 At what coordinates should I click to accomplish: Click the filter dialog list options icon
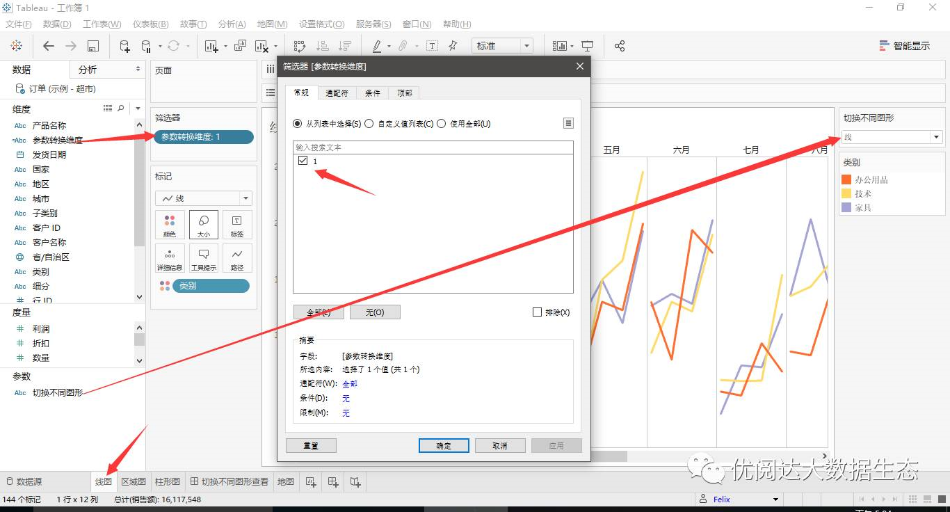point(568,123)
